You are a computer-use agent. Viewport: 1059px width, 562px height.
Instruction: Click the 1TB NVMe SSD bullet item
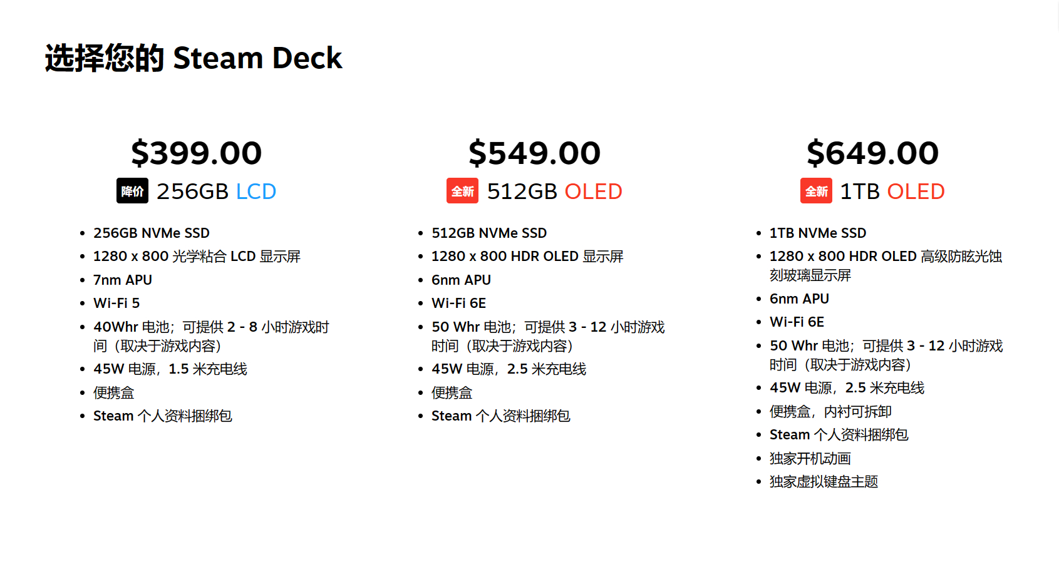click(x=818, y=233)
